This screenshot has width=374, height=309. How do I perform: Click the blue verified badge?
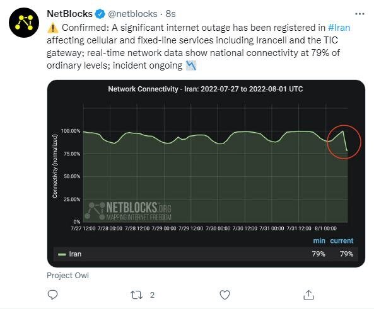100,14
